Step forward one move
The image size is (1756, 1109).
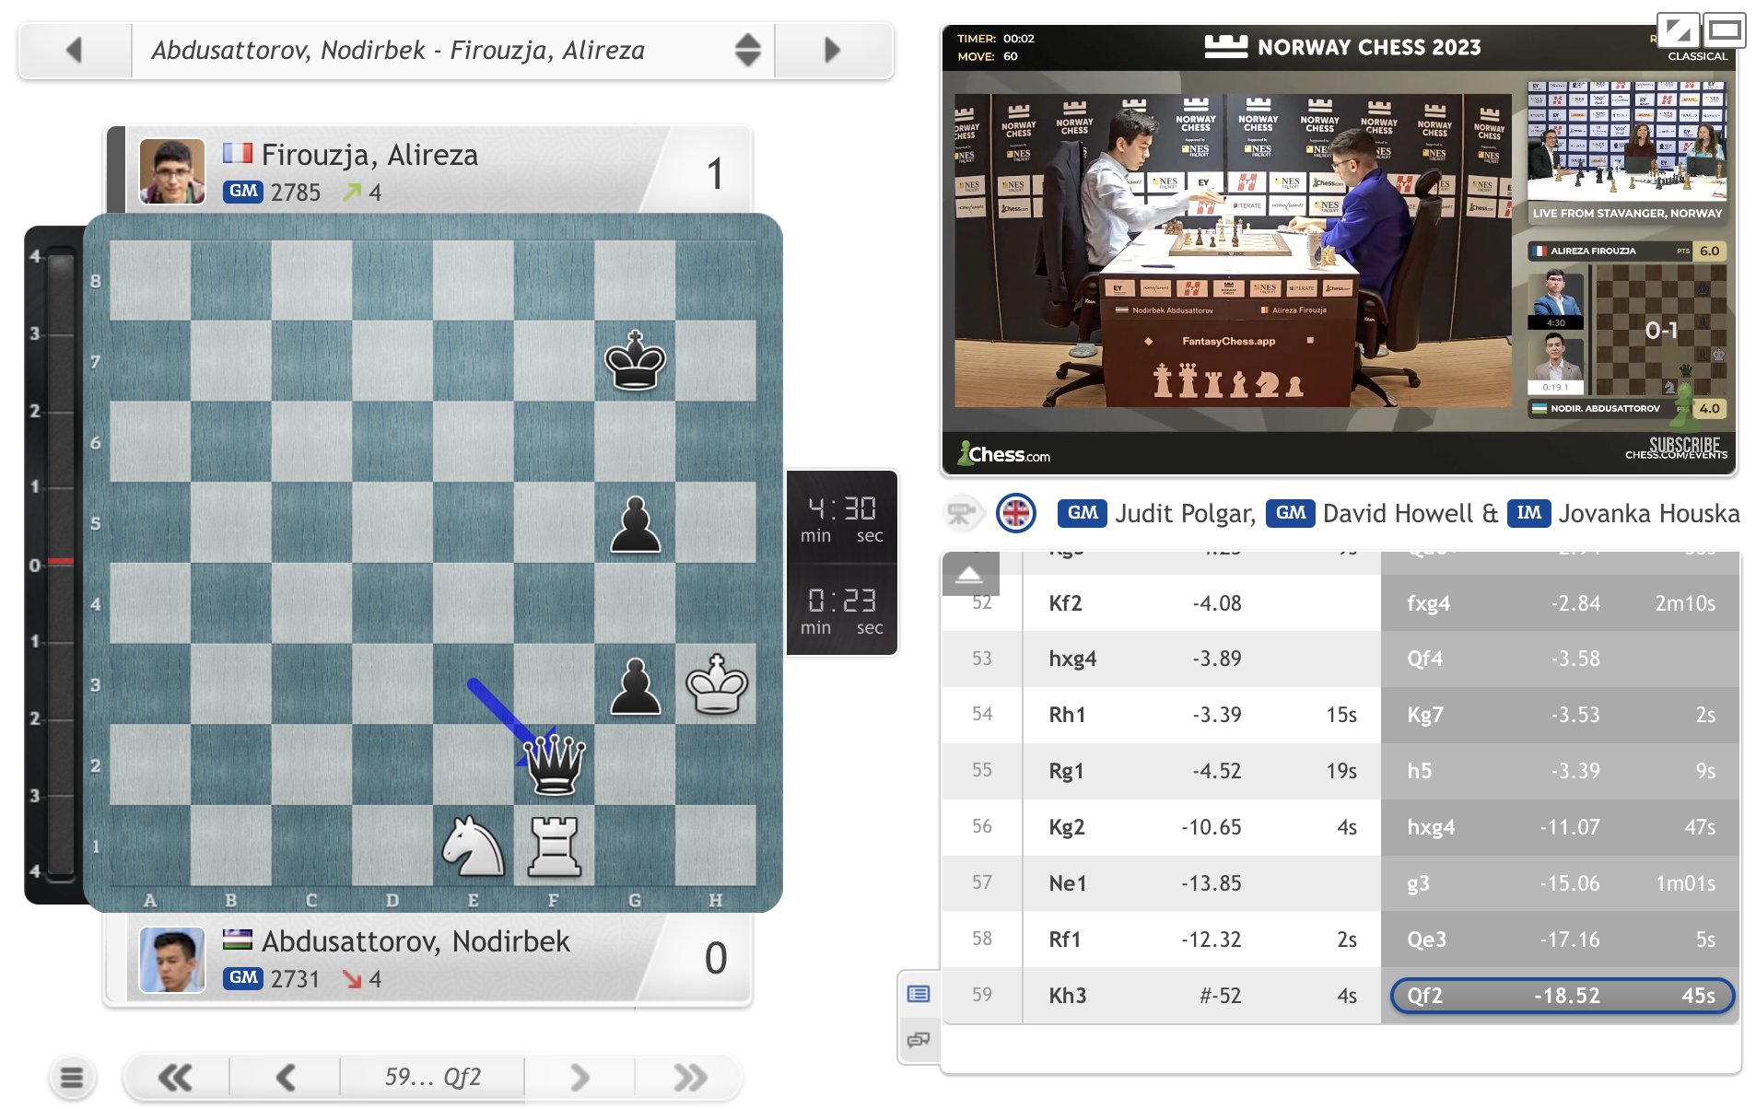pyautogui.click(x=579, y=1076)
